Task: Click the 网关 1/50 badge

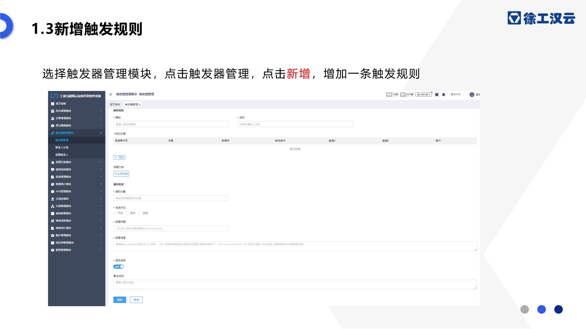Action: pos(392,94)
